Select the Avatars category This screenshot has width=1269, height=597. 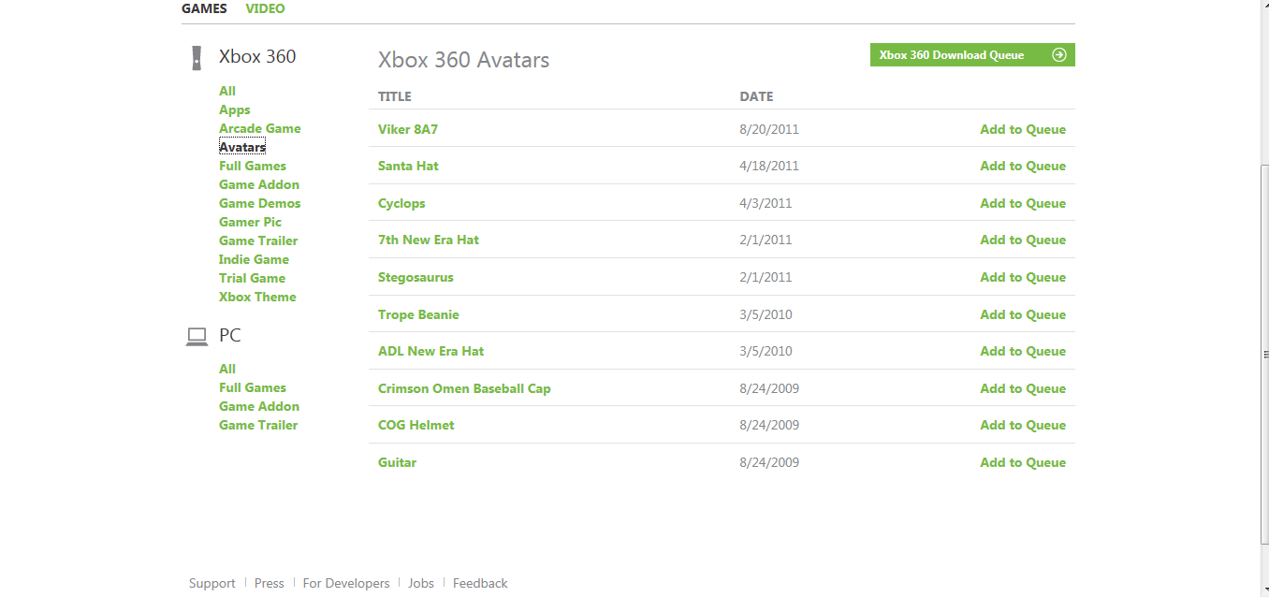coord(242,147)
